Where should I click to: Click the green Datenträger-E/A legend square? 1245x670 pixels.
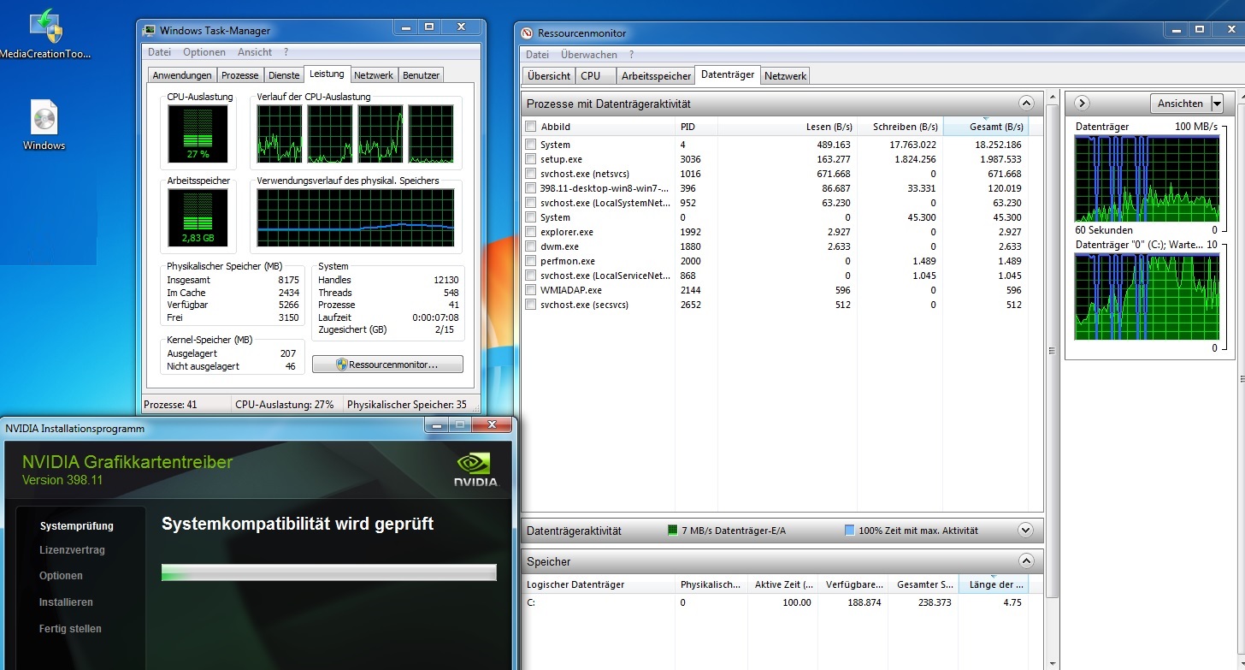click(x=673, y=531)
